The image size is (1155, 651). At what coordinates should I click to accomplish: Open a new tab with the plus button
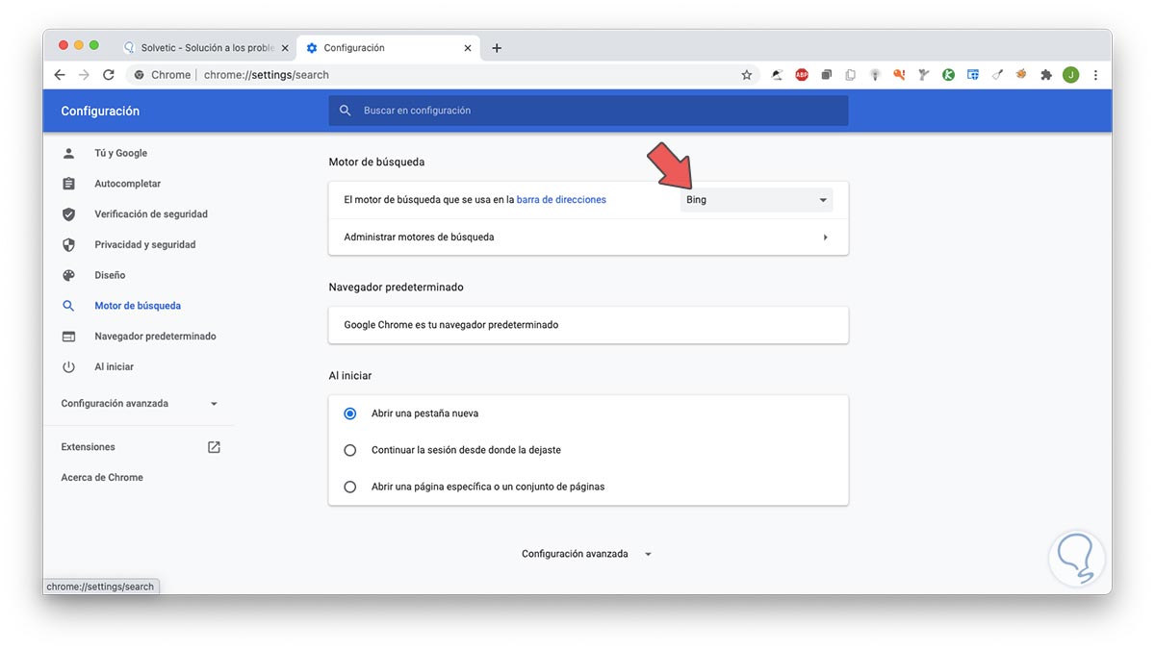click(x=497, y=48)
